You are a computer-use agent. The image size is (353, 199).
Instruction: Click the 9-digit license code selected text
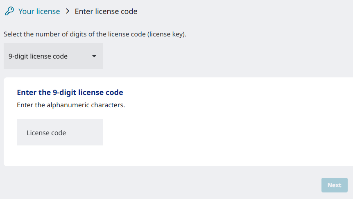tap(38, 56)
